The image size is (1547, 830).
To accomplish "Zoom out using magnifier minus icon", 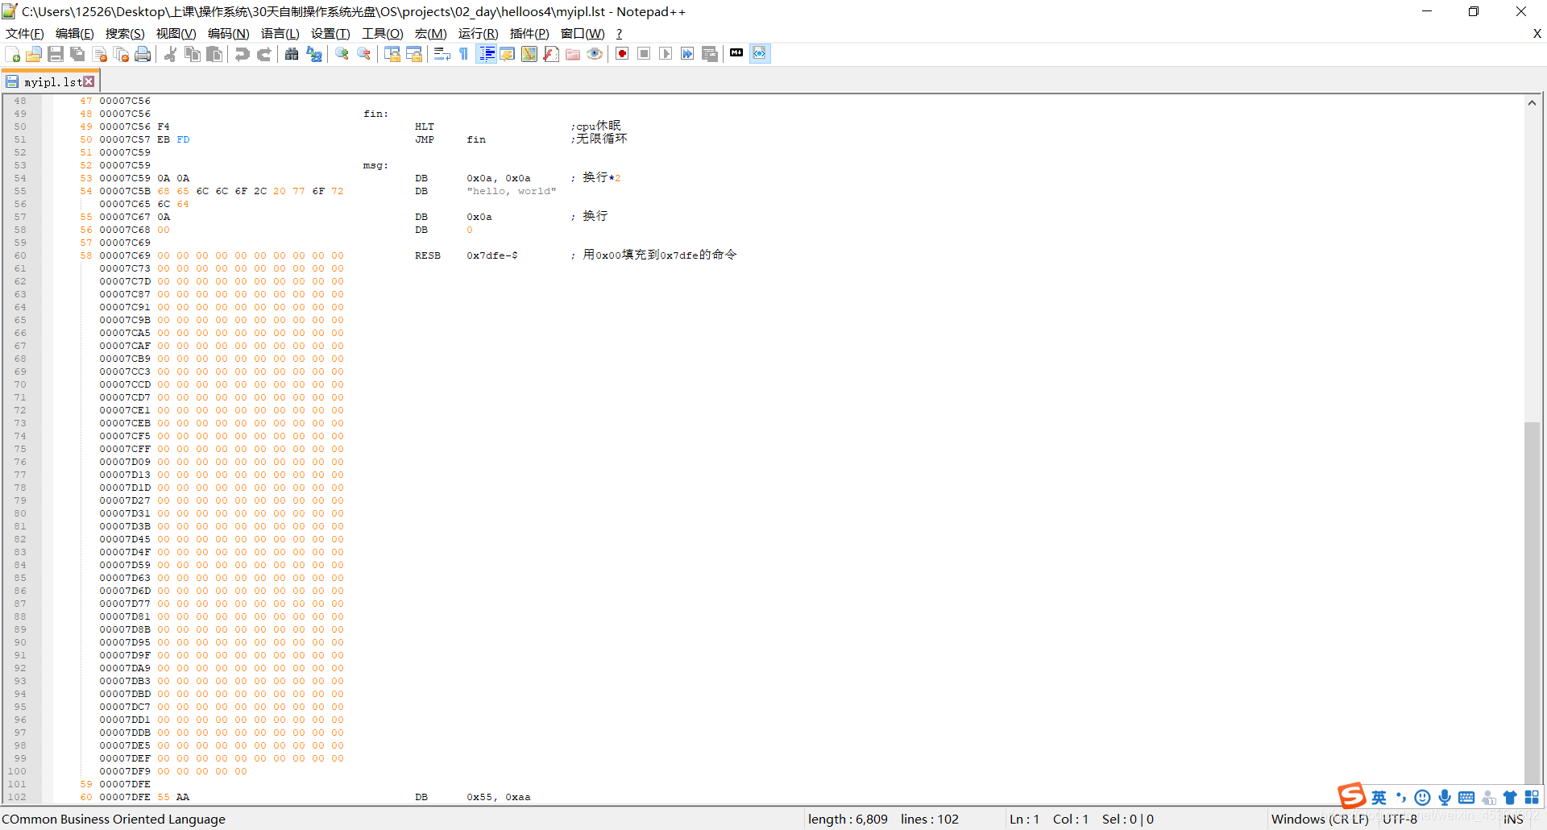I will [364, 54].
